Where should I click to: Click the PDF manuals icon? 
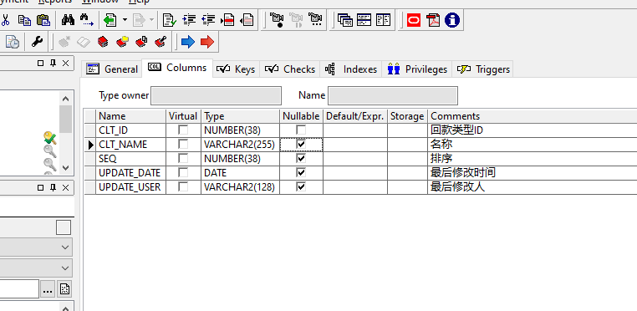click(433, 19)
